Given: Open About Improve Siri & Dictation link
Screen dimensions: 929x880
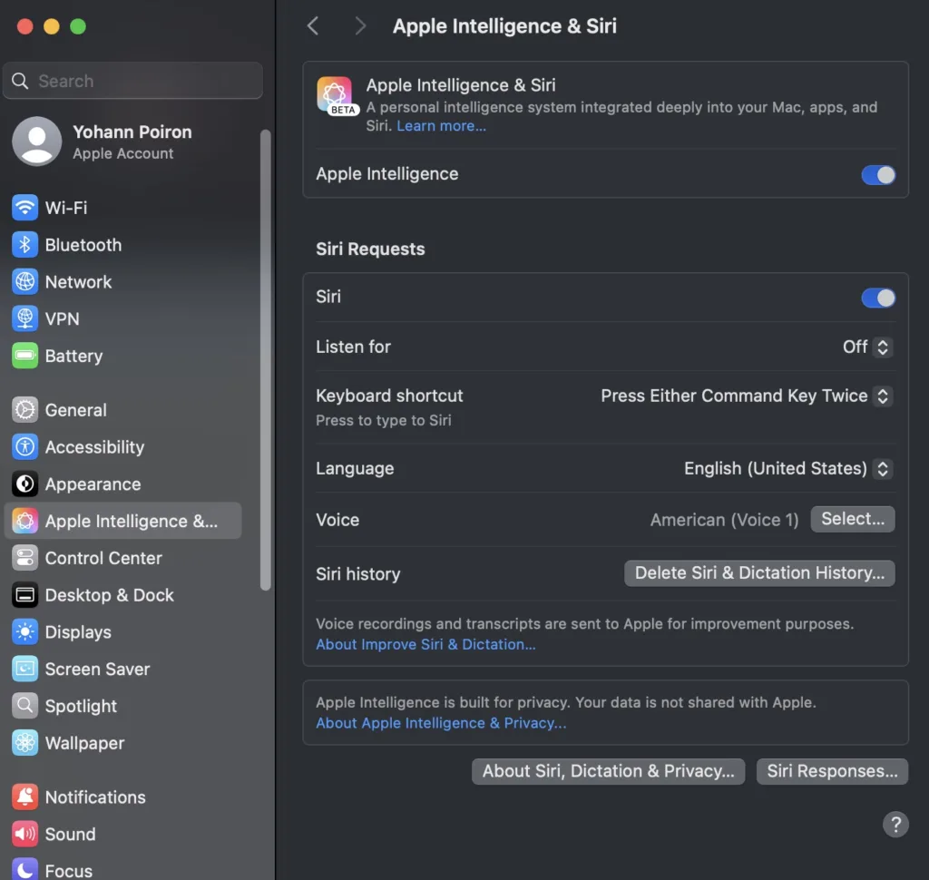Looking at the screenshot, I should tap(425, 644).
